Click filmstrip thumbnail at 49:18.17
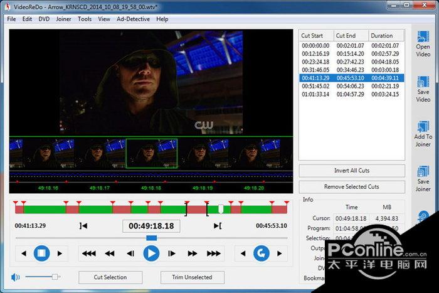Screen dimensions: 439x293 pyautogui.click(x=100, y=154)
